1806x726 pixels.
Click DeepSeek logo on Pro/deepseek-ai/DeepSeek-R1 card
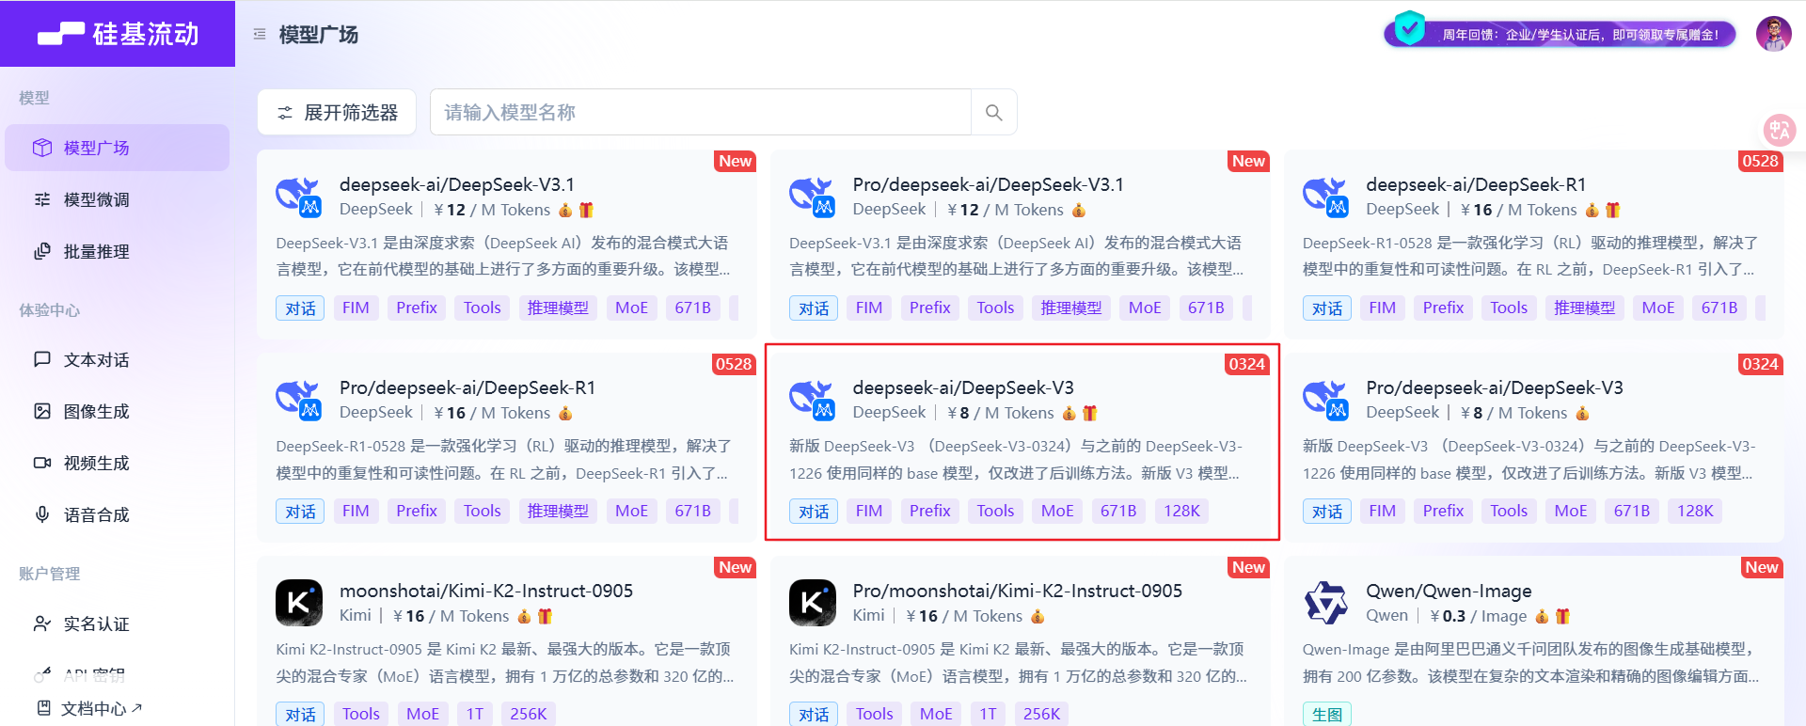[299, 400]
